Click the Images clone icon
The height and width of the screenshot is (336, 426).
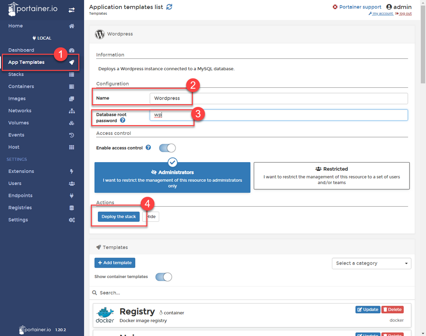pos(71,99)
